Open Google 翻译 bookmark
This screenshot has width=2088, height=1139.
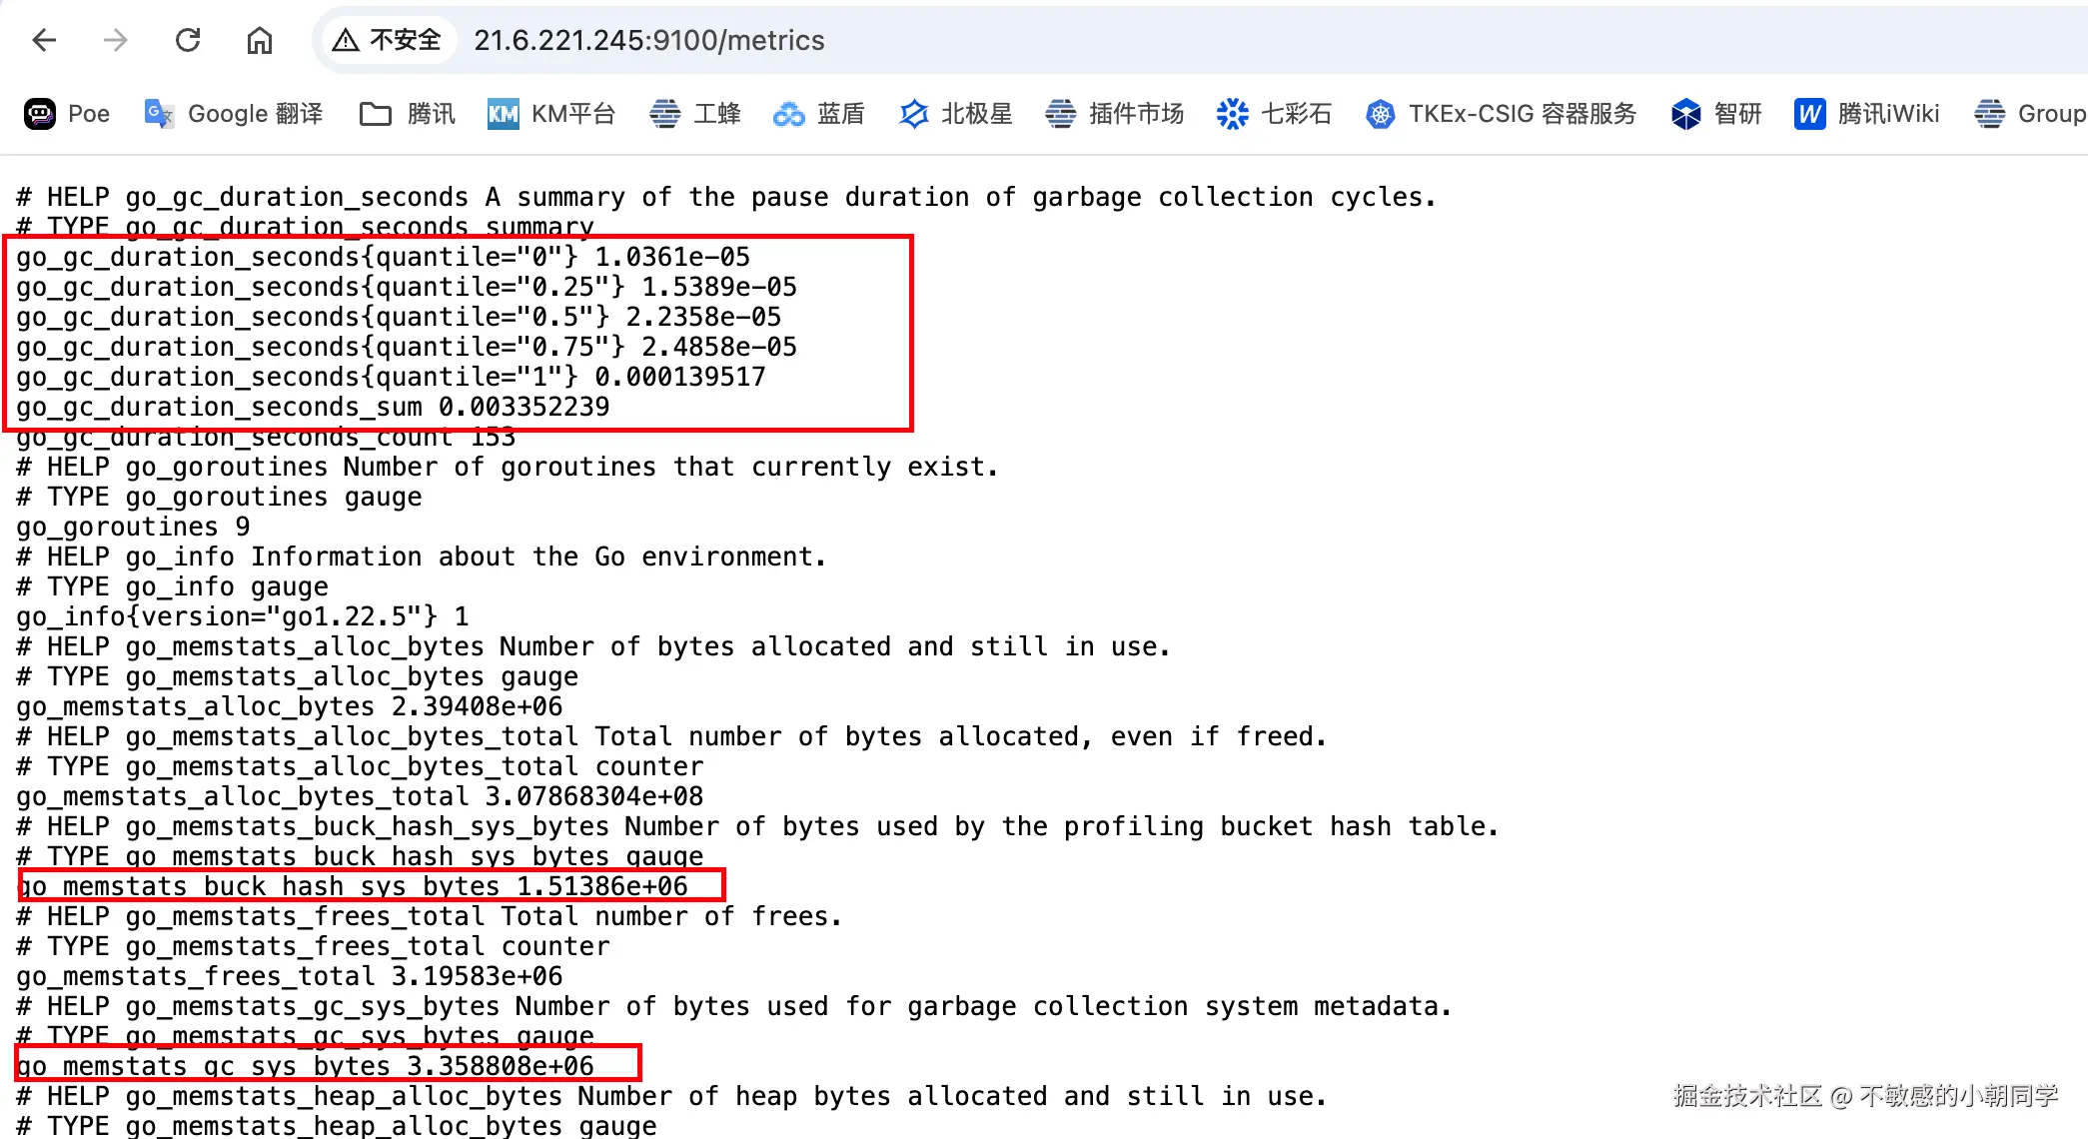point(234,114)
